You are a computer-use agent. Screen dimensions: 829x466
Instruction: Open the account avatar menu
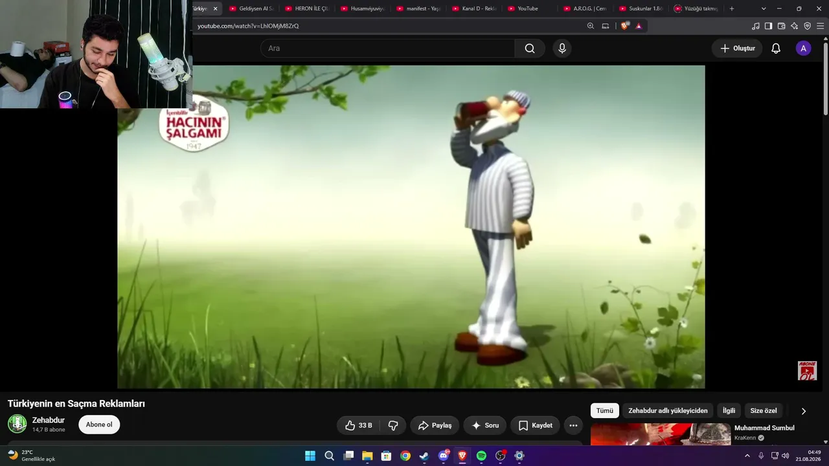pyautogui.click(x=803, y=49)
